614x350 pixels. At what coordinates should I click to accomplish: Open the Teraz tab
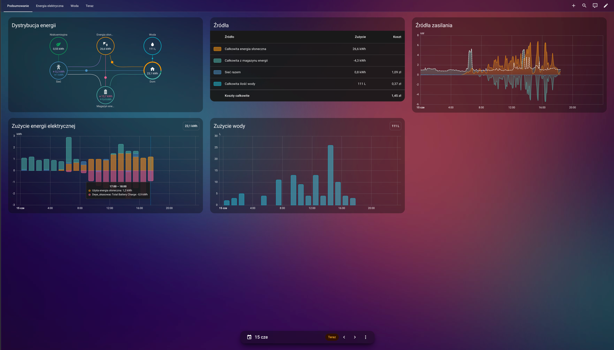click(90, 6)
